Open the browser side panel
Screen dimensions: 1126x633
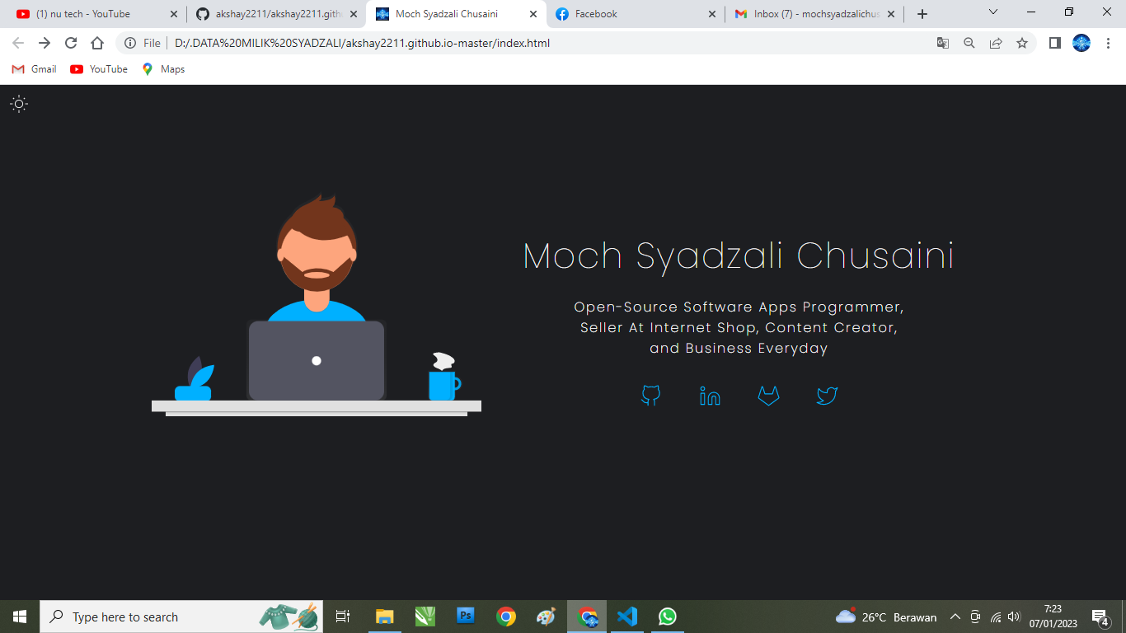(x=1054, y=43)
